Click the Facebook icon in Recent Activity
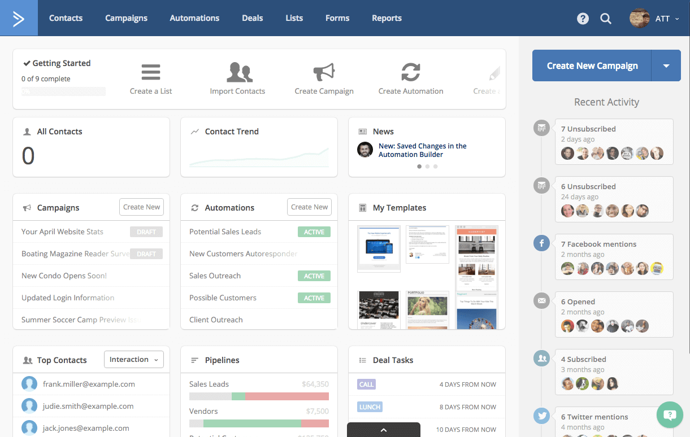The image size is (690, 437). (x=541, y=243)
